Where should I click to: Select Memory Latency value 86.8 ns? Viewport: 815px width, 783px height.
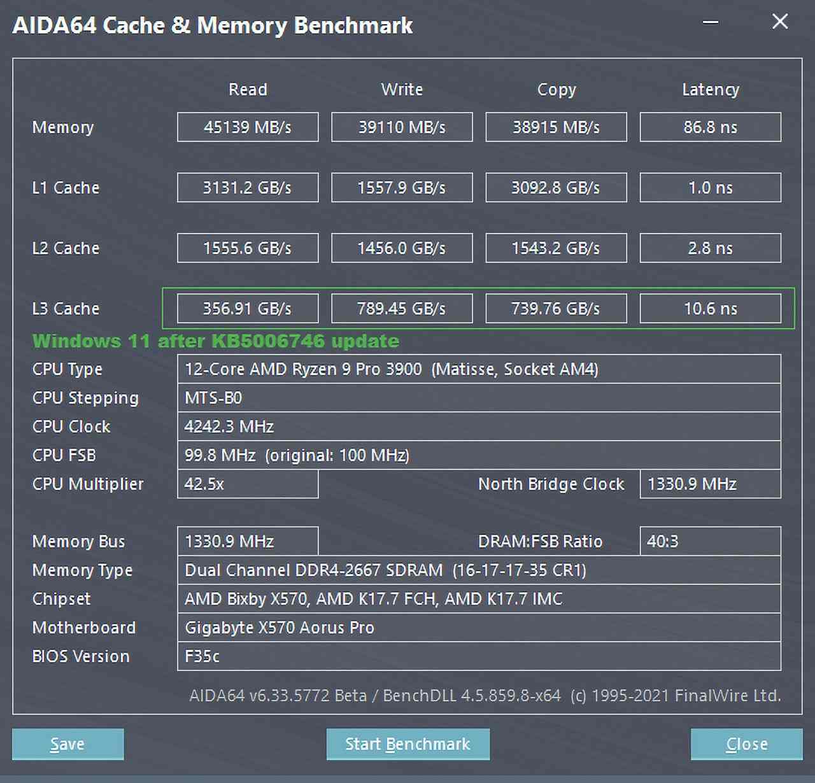tap(710, 127)
